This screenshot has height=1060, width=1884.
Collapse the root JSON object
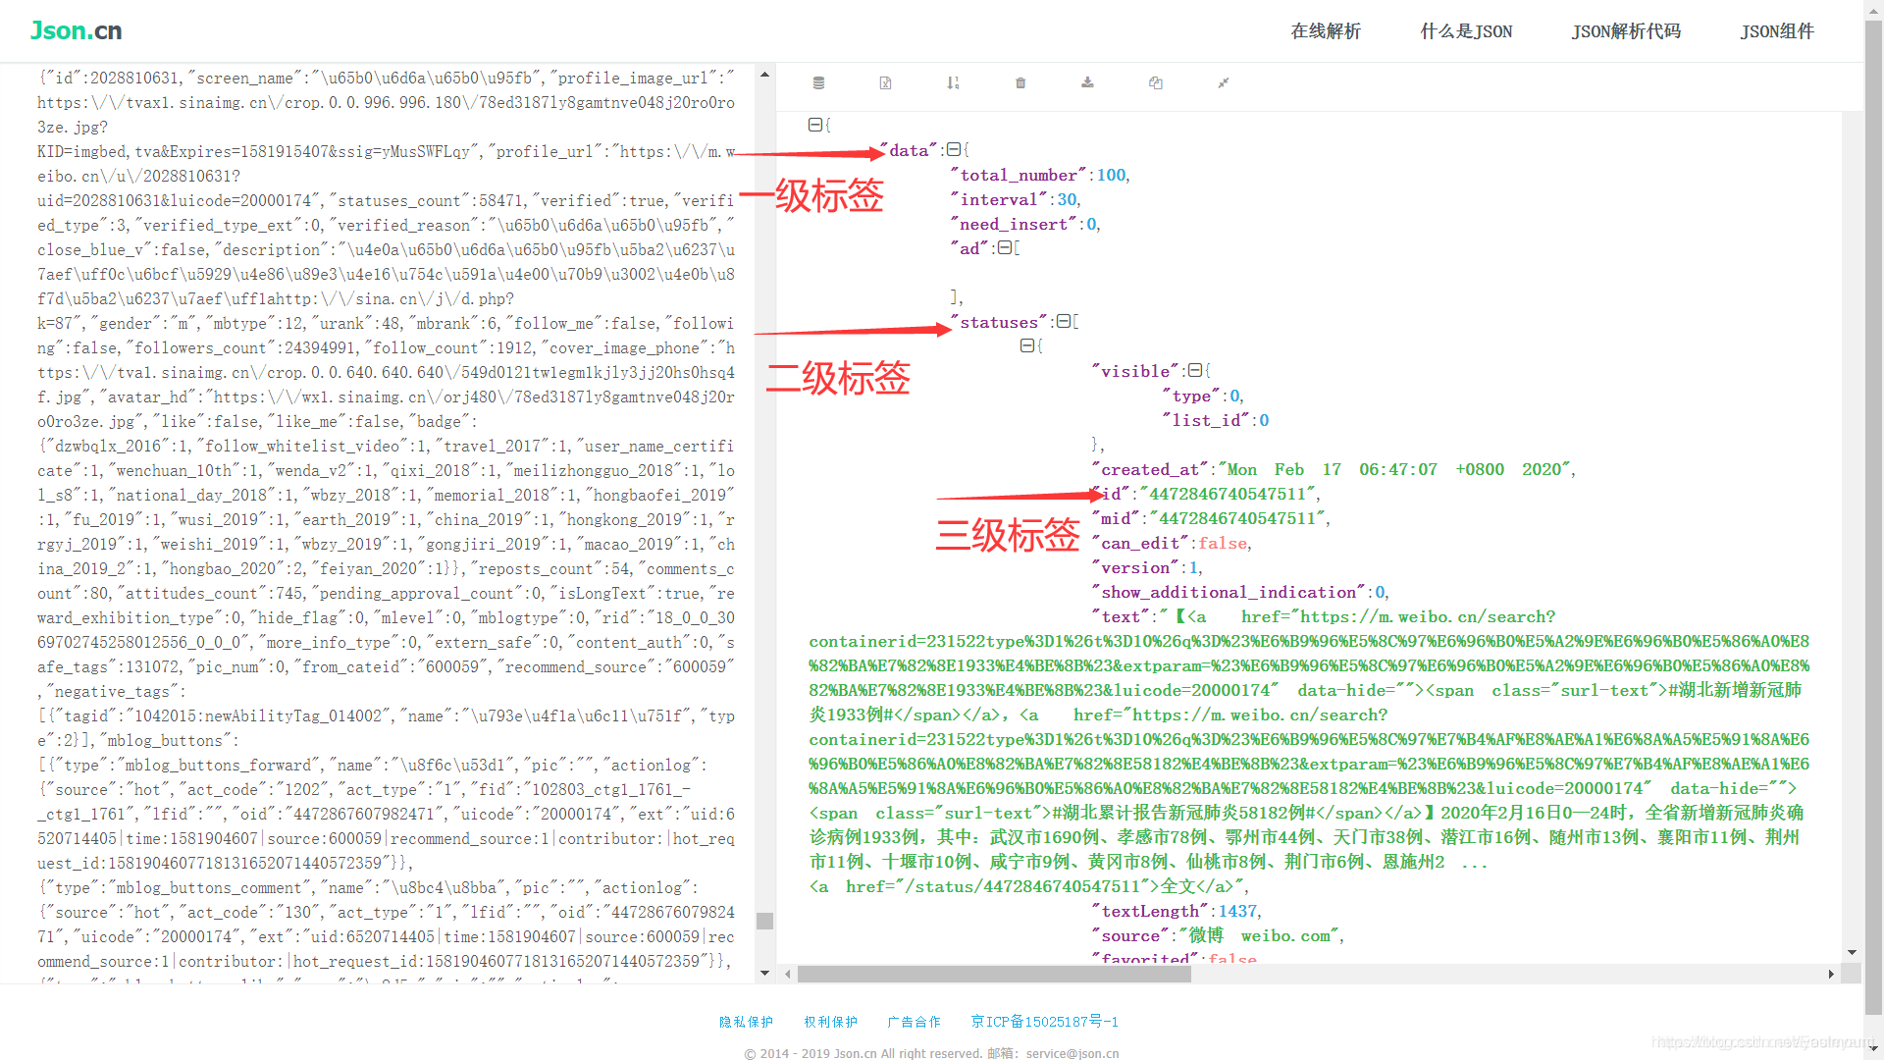[x=814, y=125]
